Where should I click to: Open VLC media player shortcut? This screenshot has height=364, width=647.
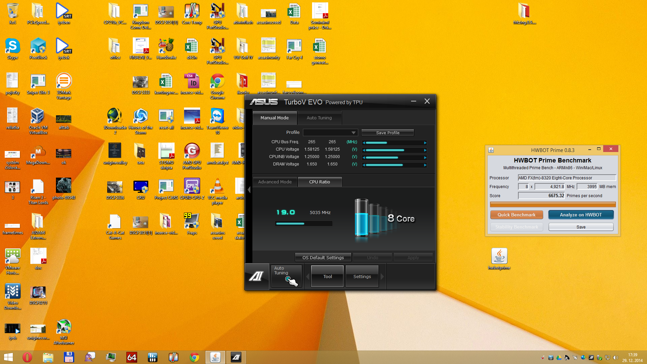tap(217, 191)
